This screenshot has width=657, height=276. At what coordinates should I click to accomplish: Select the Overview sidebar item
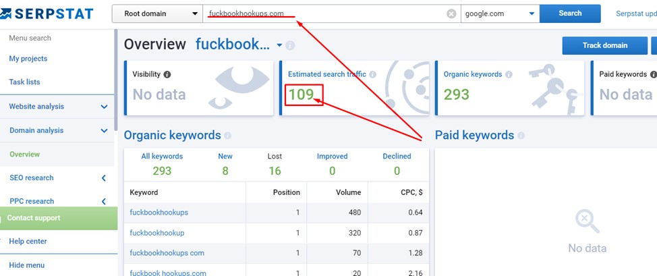coord(25,155)
